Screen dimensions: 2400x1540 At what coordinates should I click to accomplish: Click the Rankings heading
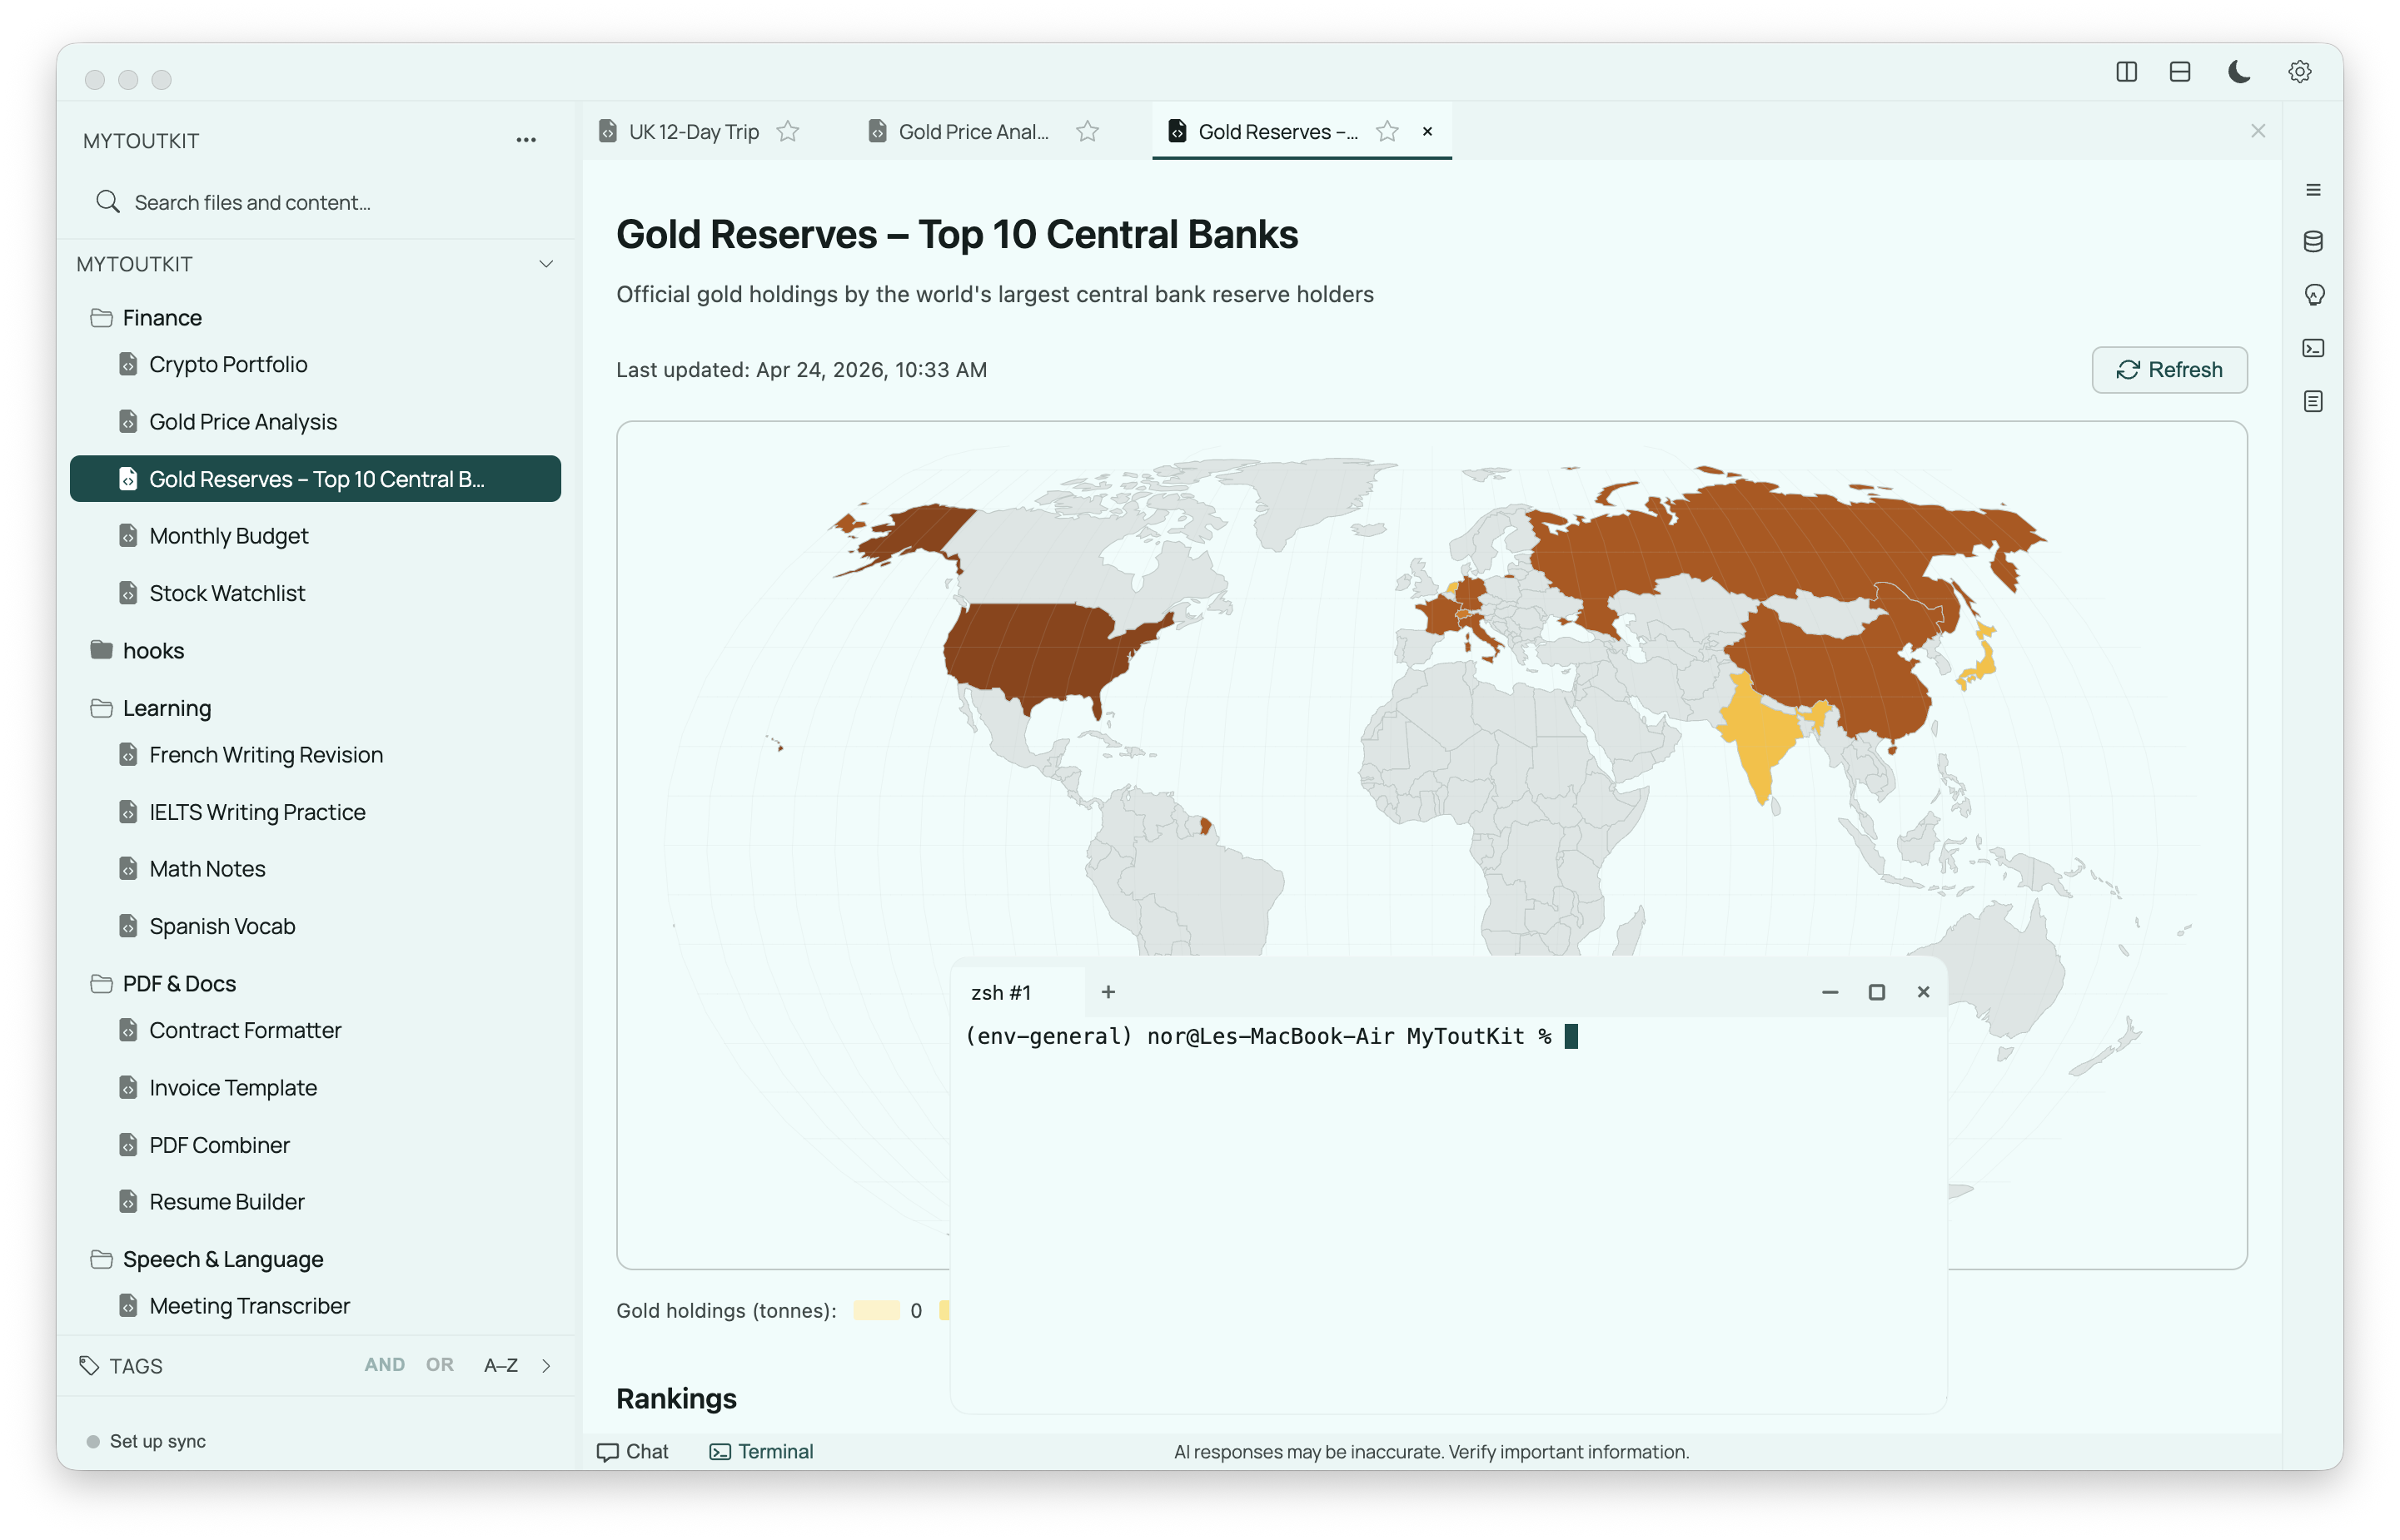pos(676,1399)
